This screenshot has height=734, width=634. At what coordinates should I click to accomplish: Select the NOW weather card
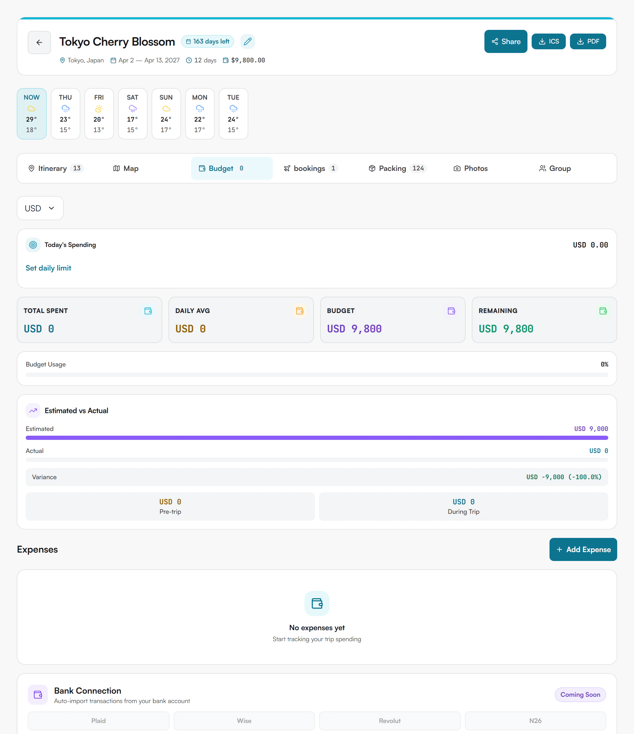pos(31,114)
